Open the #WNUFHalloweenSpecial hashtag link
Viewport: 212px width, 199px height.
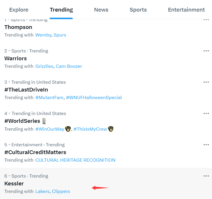point(94,98)
